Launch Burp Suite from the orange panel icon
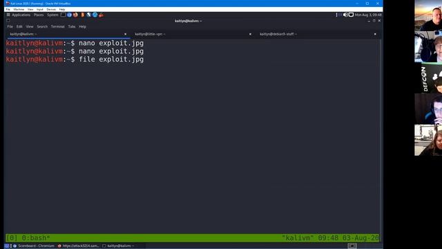The height and width of the screenshot is (249, 442). 82,15
